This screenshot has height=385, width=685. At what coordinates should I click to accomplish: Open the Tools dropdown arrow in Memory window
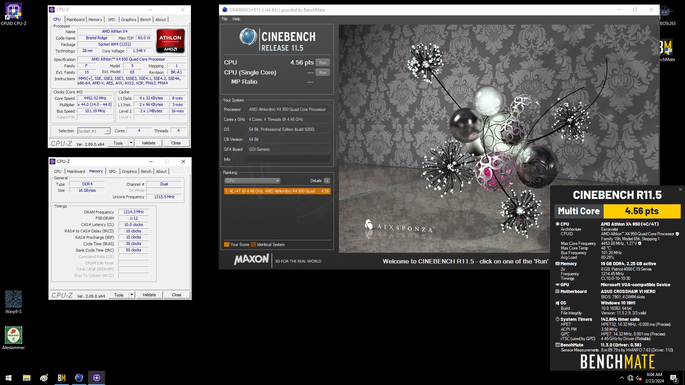point(132,295)
